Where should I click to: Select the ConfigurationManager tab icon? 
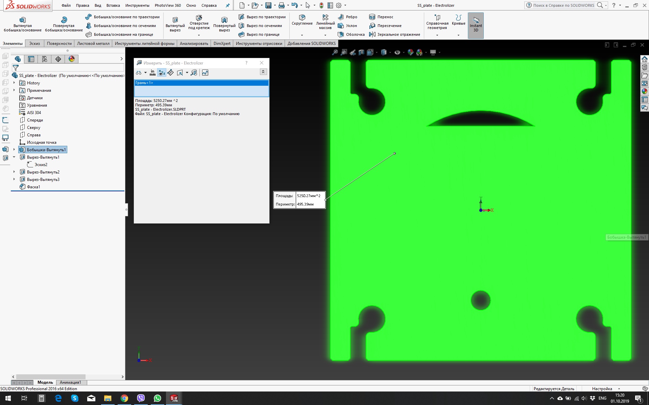[x=45, y=59]
